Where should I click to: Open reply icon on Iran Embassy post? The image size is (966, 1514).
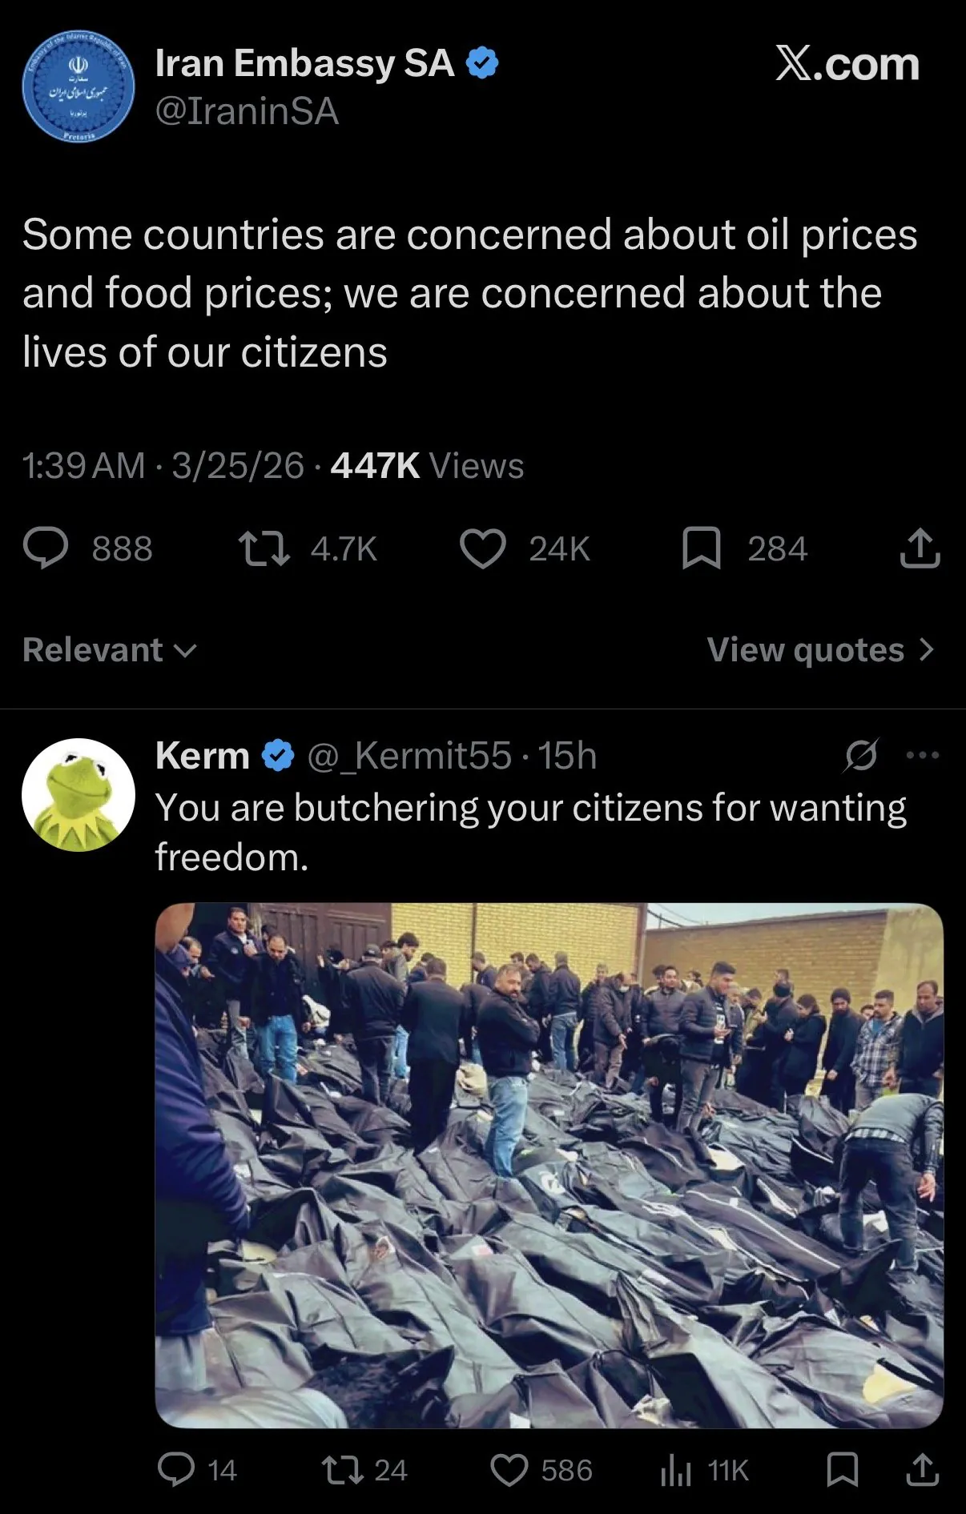pyautogui.click(x=46, y=548)
